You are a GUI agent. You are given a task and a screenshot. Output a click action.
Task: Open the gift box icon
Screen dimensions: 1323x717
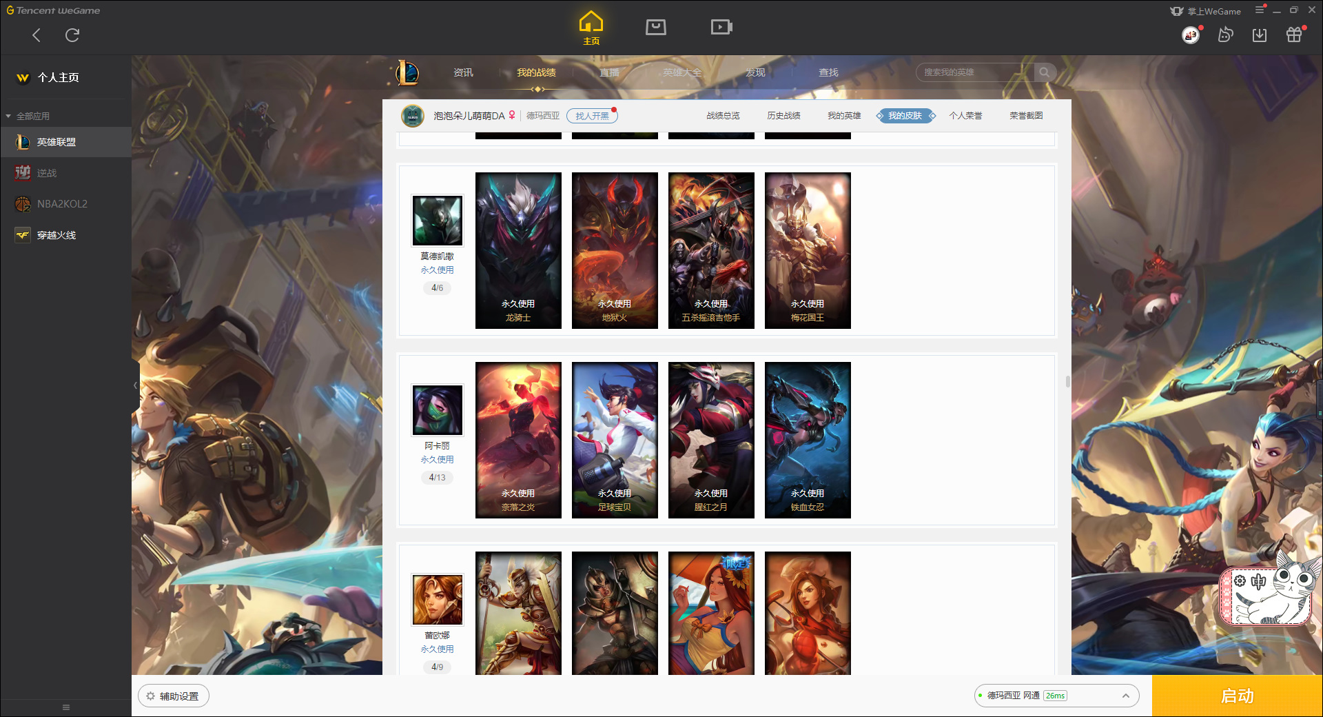click(1294, 35)
